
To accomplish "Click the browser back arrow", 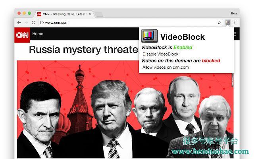I will click(19, 23).
